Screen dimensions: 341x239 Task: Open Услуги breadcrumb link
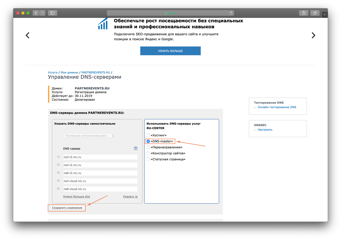point(53,73)
